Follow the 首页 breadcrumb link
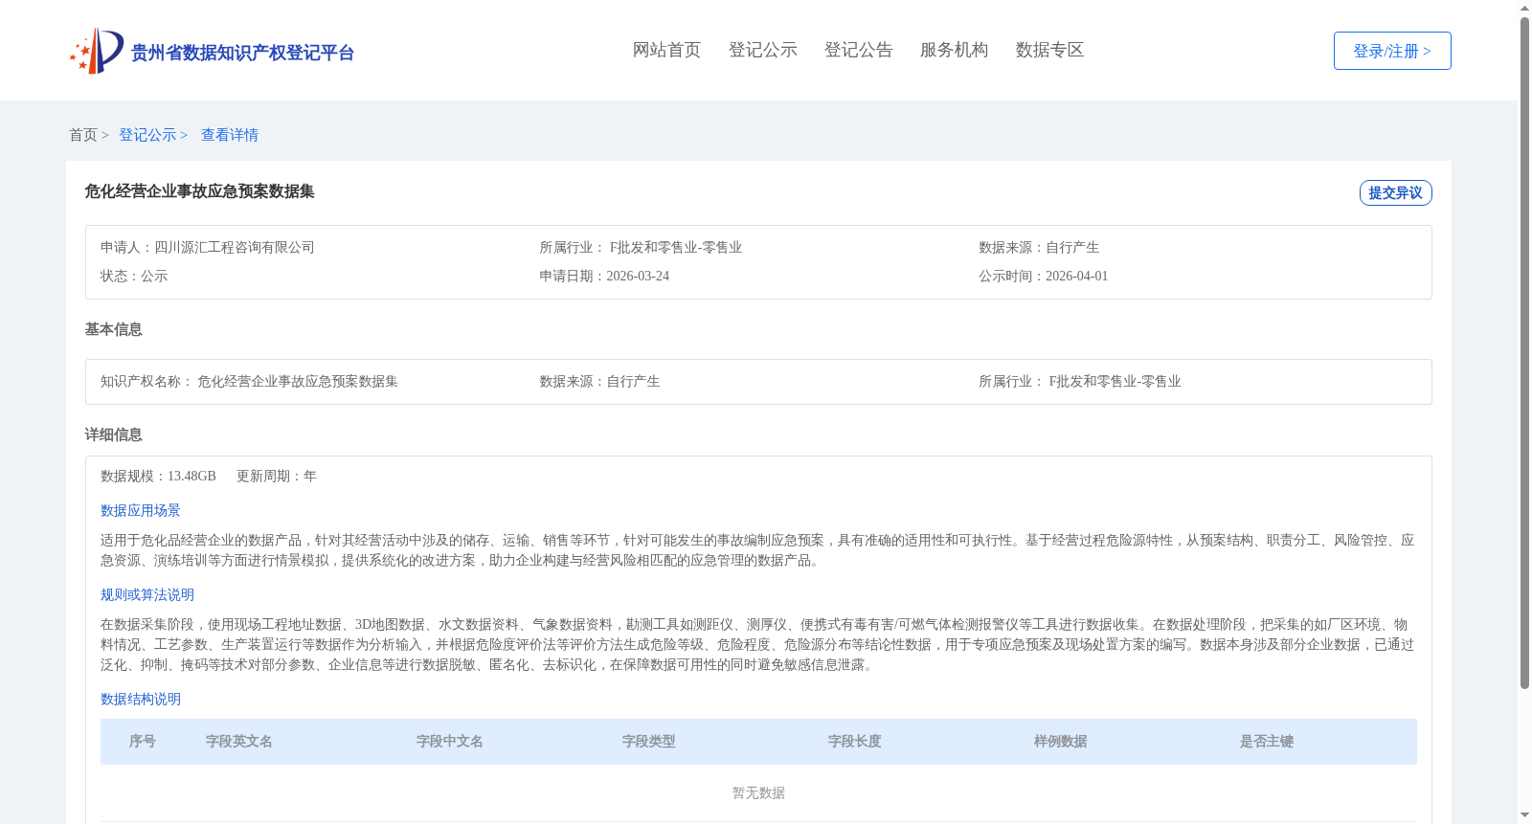Screen dimensions: 1532x824 point(83,135)
